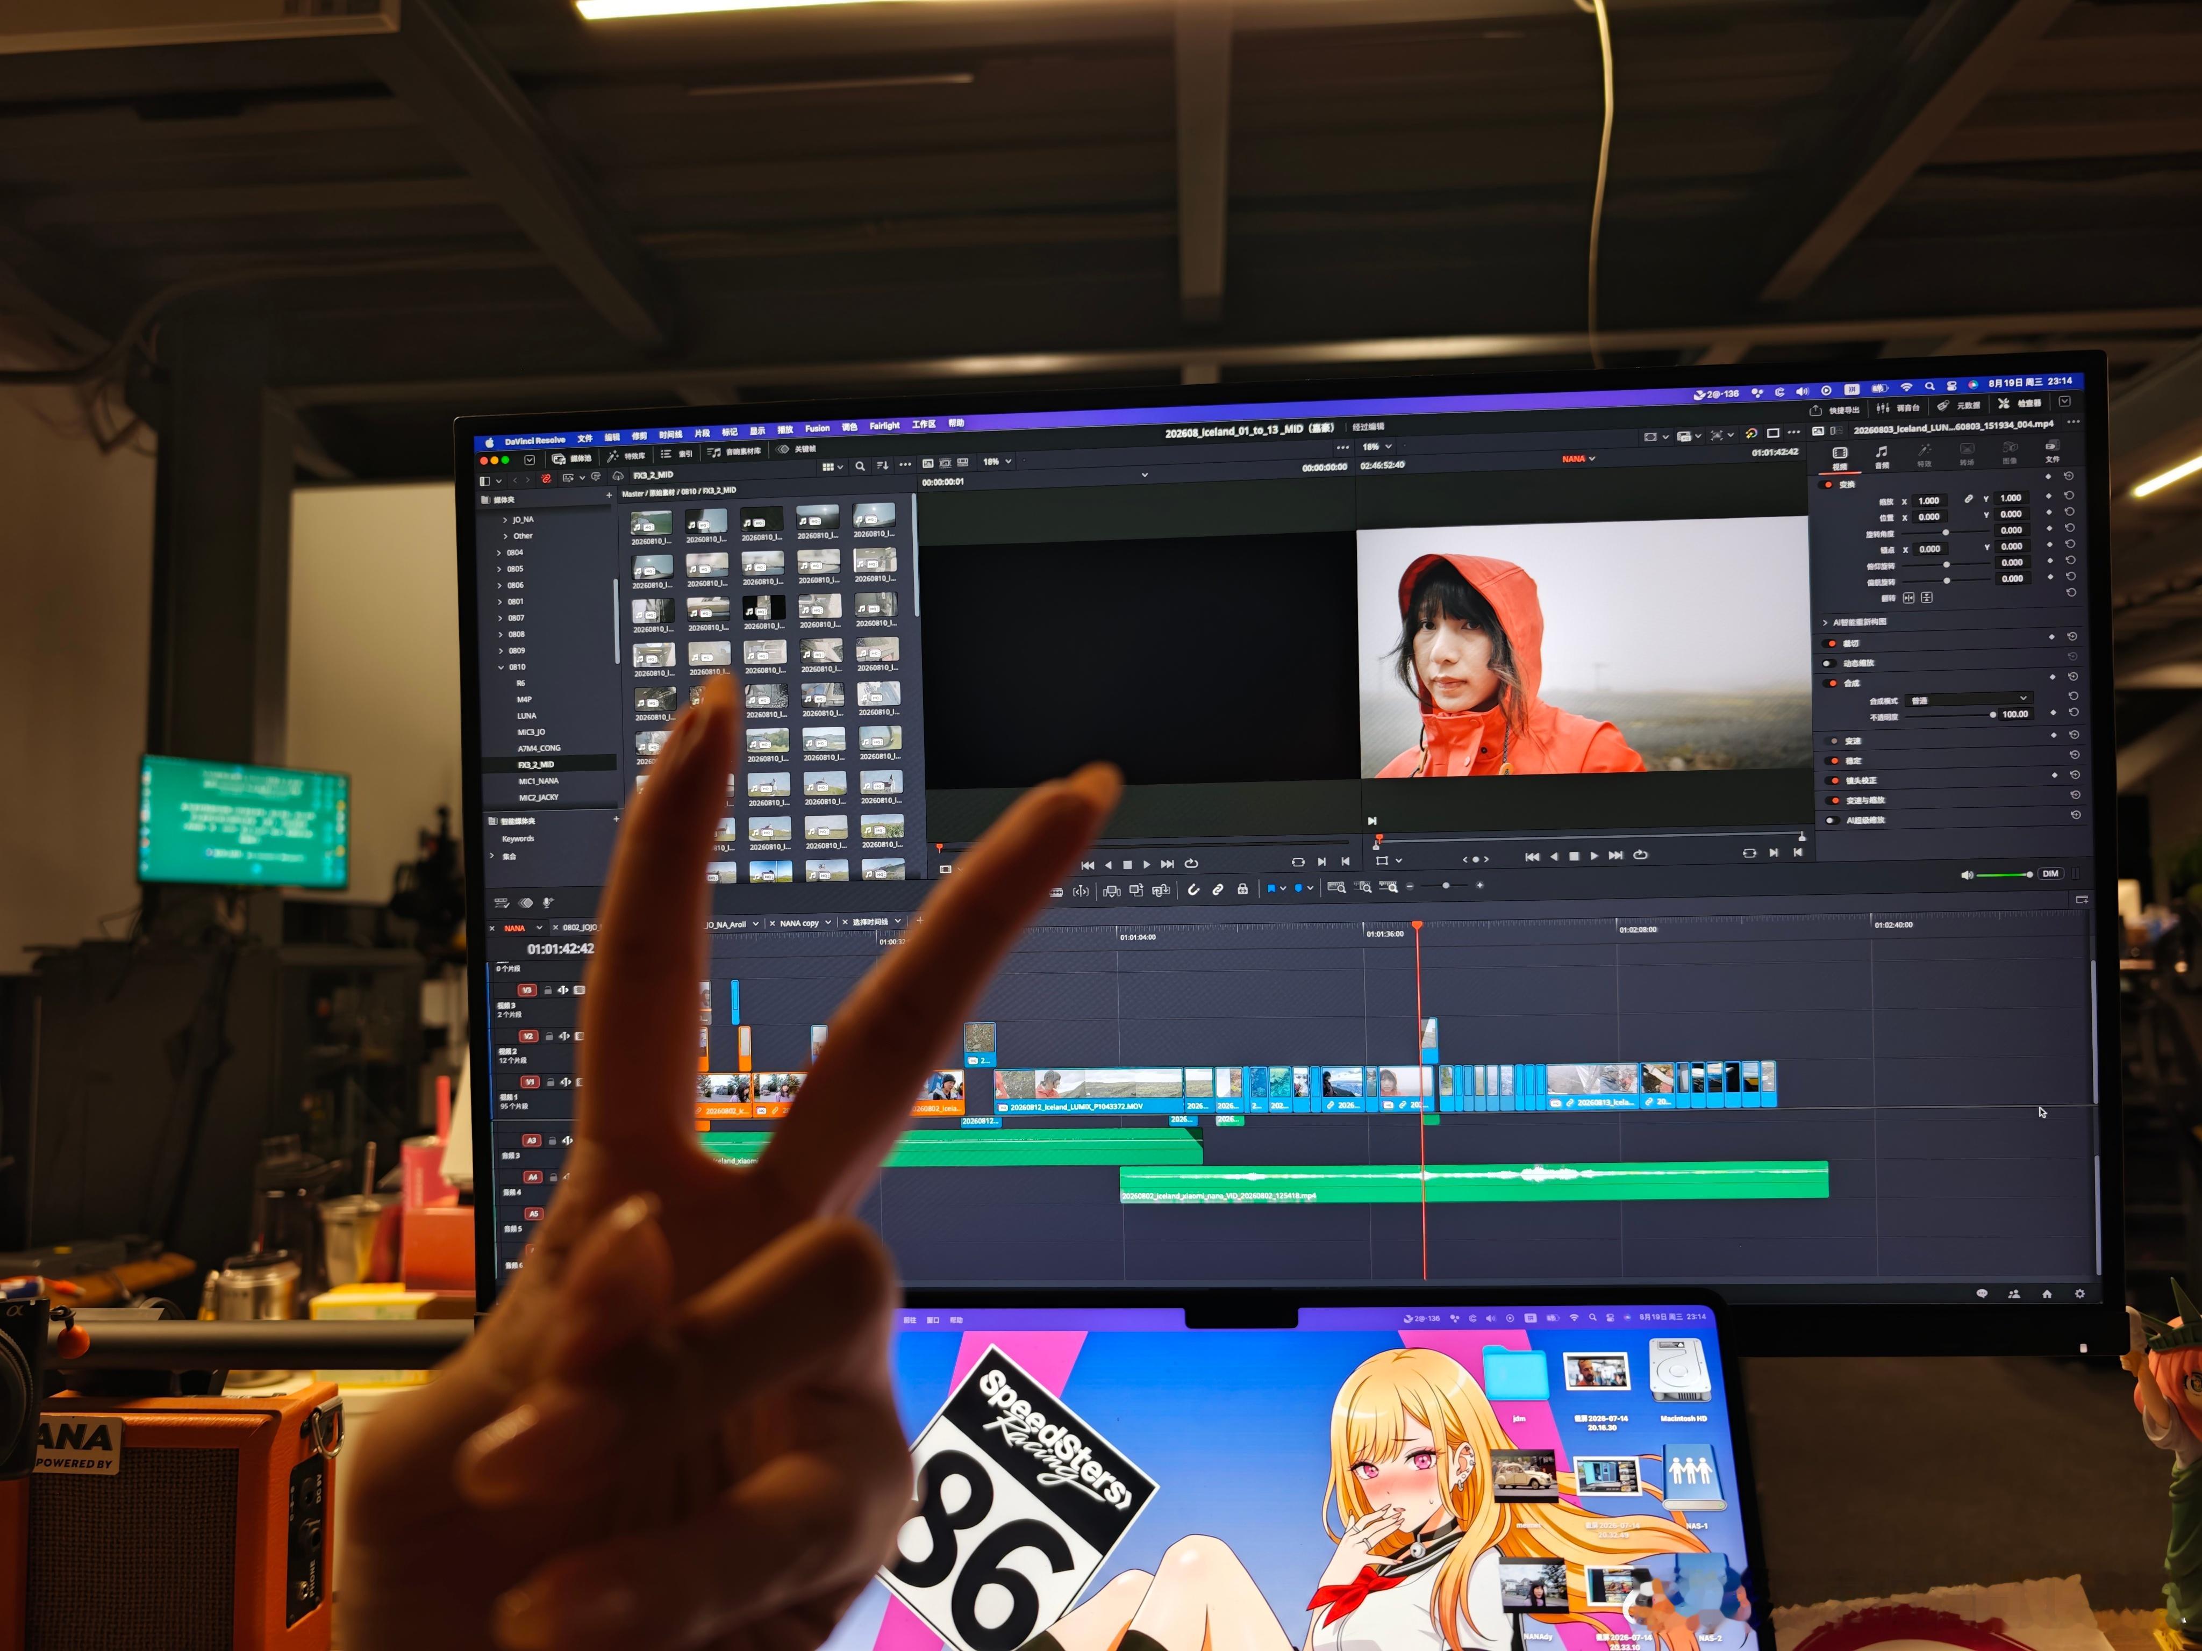Toggle the timeline position lock padlock icon
Image resolution: width=2202 pixels, height=1651 pixels.
(x=1242, y=889)
